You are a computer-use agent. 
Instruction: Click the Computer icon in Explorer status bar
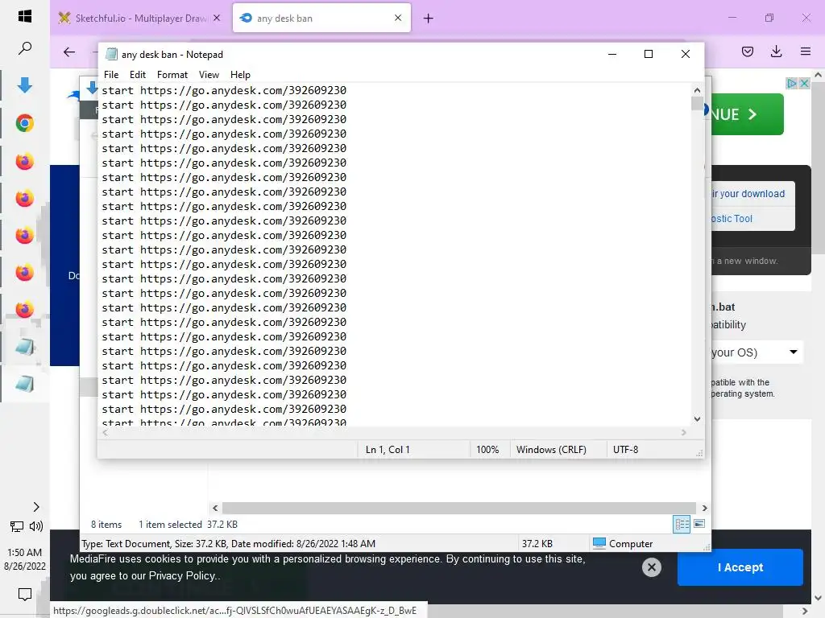pos(599,543)
